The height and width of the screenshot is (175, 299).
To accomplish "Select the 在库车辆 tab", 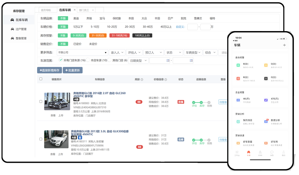I will pyautogui.click(x=65, y=10).
